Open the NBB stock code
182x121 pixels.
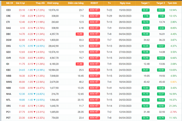8,88
